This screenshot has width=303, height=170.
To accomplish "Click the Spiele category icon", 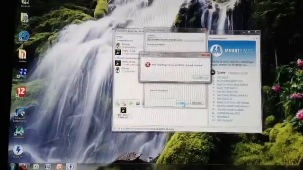I will coord(213,72).
